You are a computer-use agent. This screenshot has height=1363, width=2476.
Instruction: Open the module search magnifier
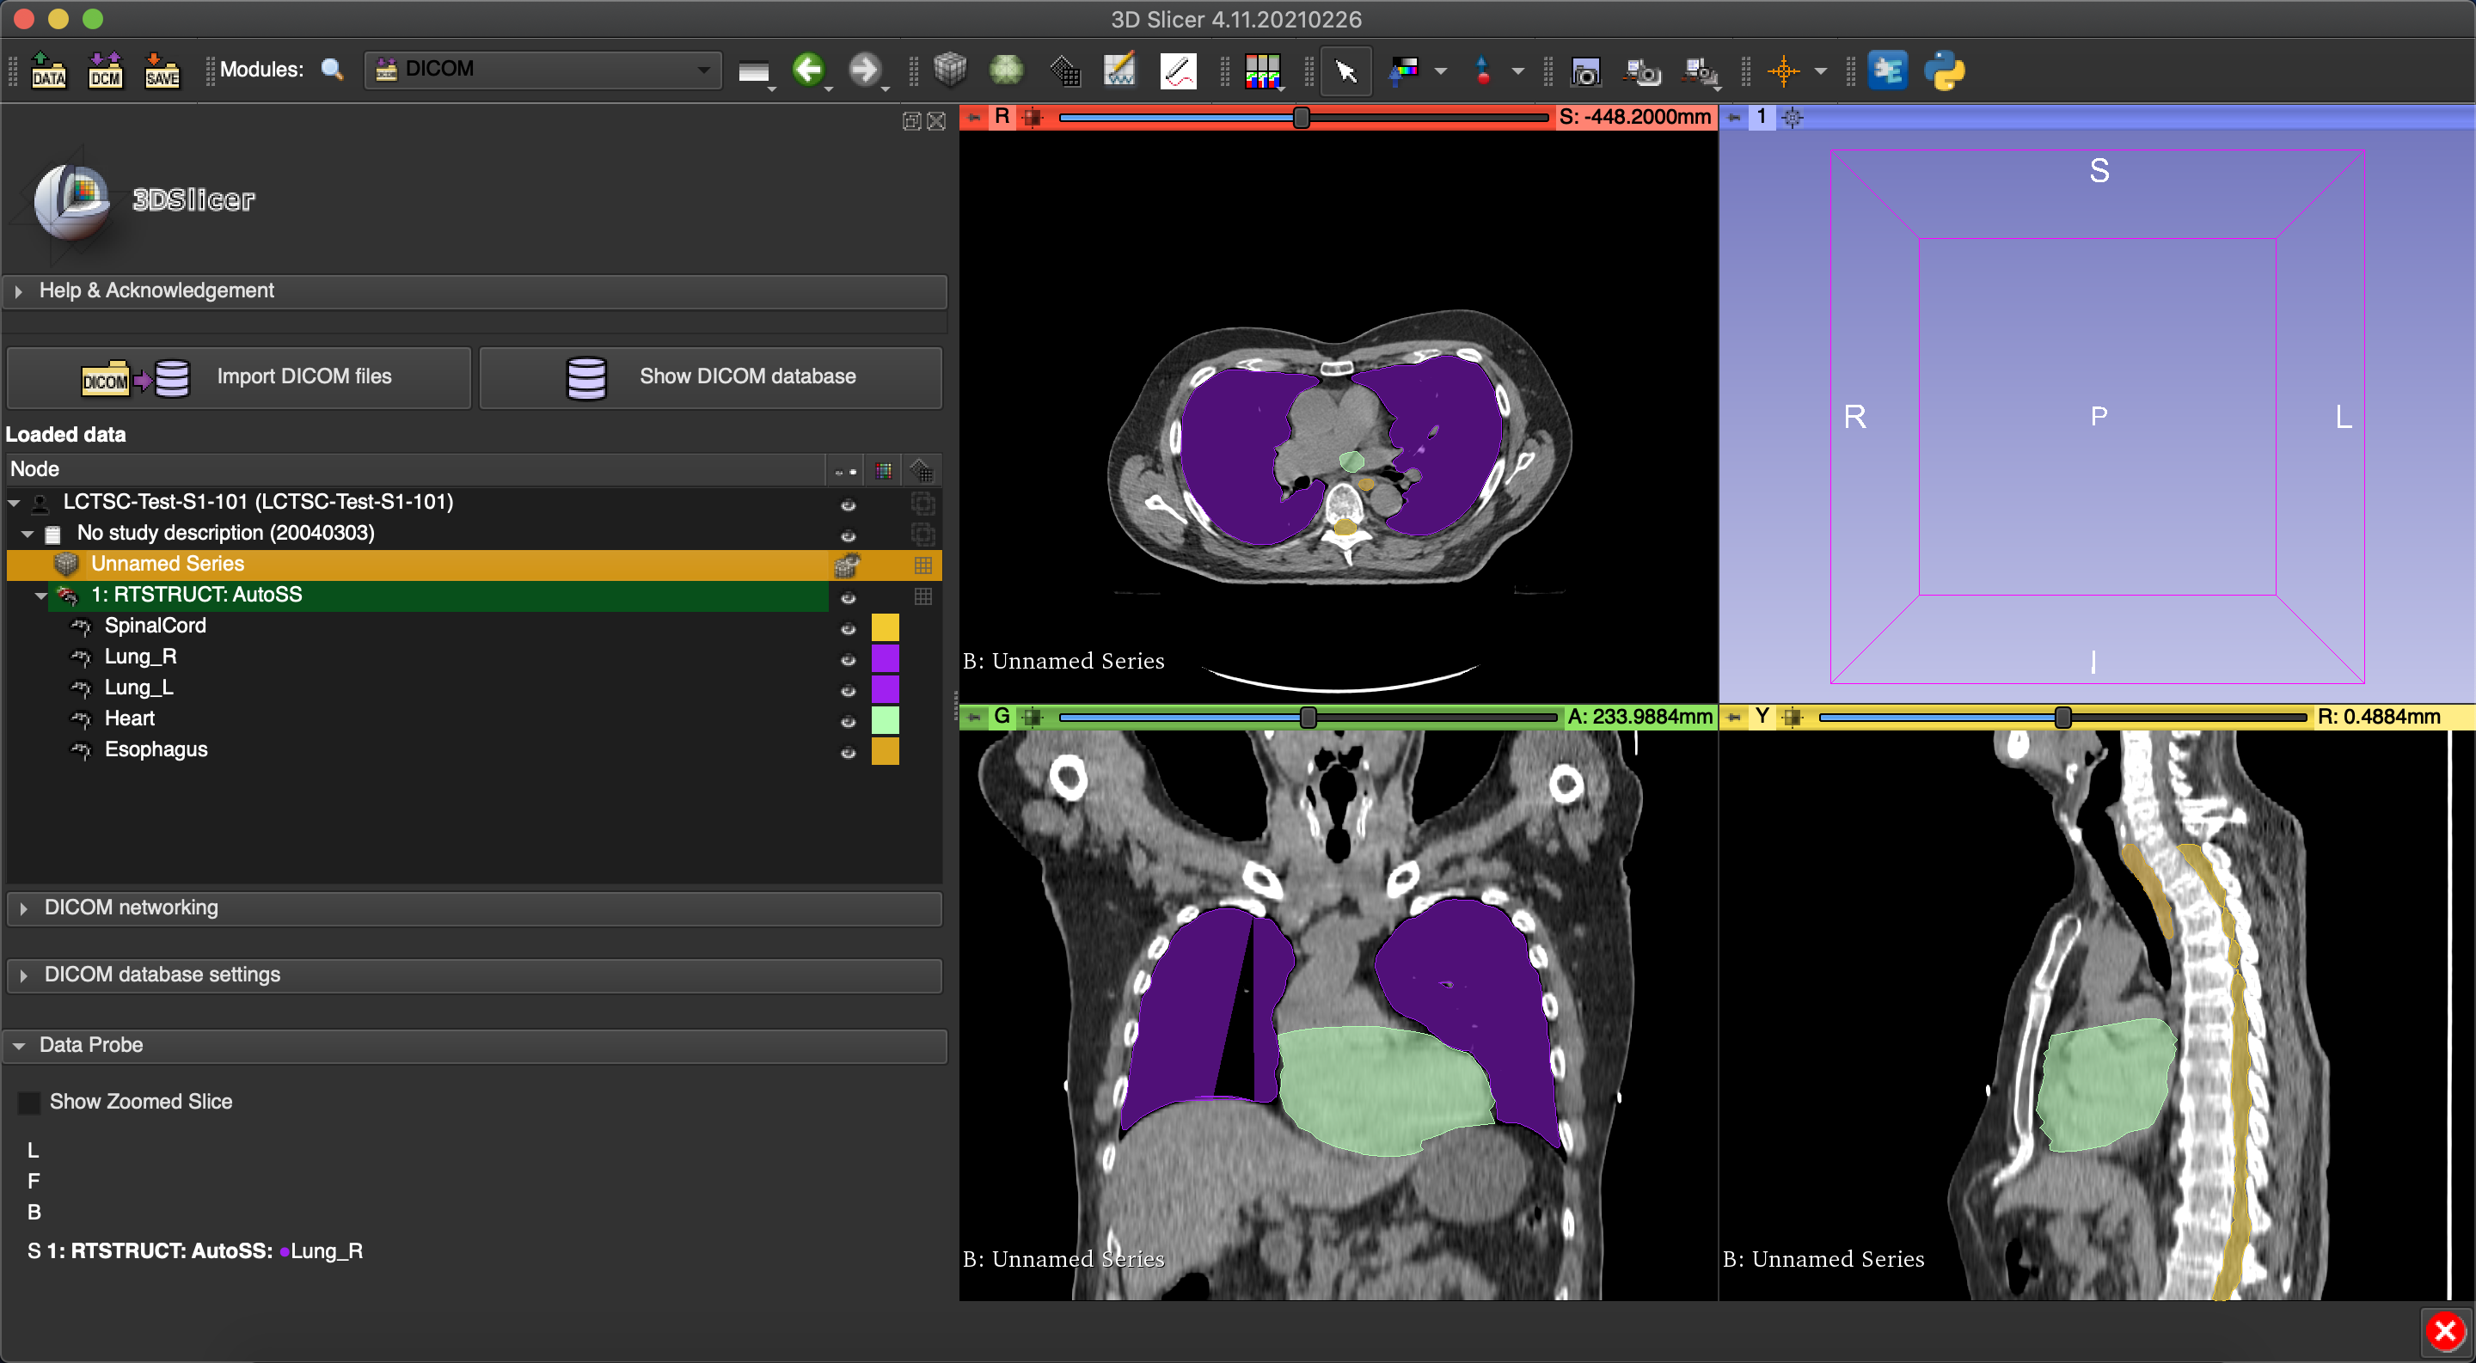333,69
